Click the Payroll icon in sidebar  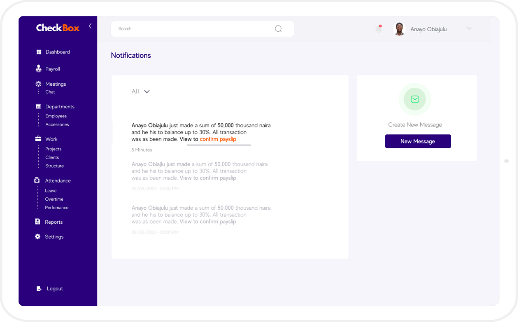[x=38, y=69]
